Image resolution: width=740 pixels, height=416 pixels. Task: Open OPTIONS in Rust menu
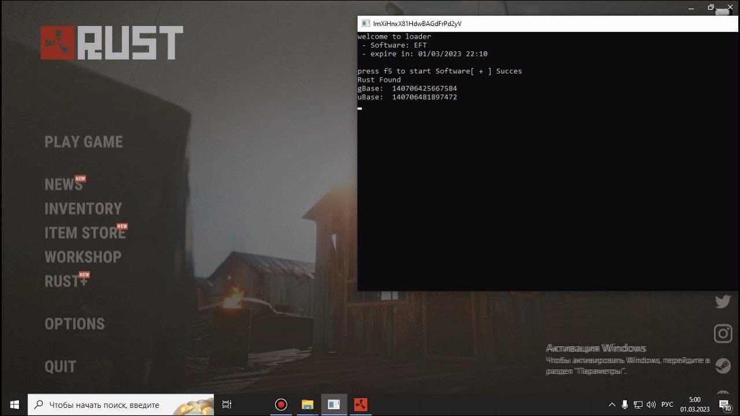click(75, 324)
